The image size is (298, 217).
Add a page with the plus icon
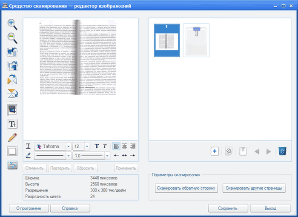tap(215, 151)
